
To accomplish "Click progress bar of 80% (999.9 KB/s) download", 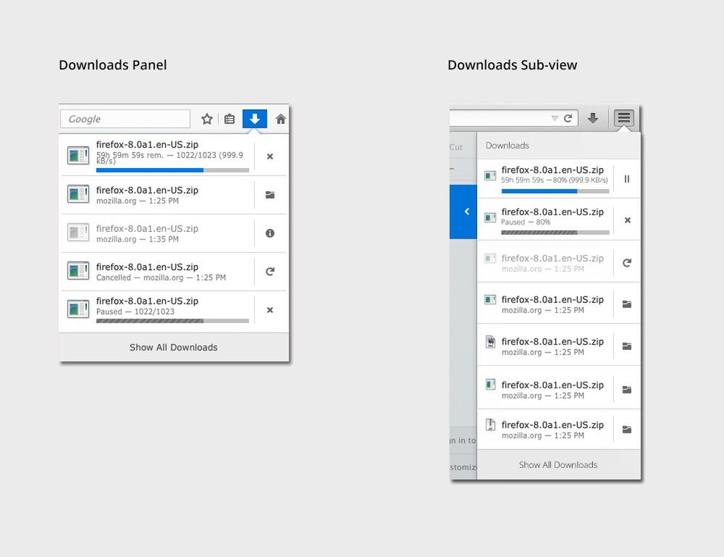I will [x=555, y=191].
